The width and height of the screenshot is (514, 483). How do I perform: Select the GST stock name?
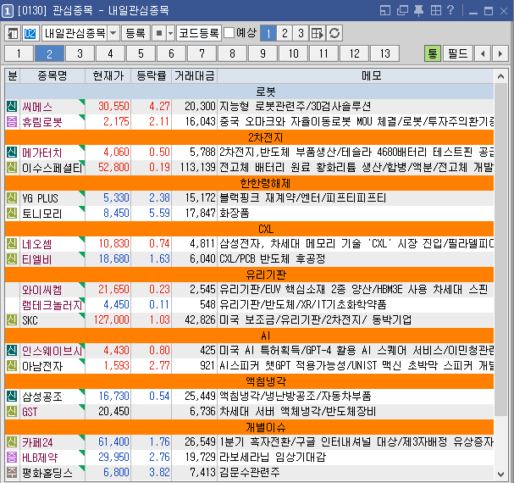tap(30, 412)
